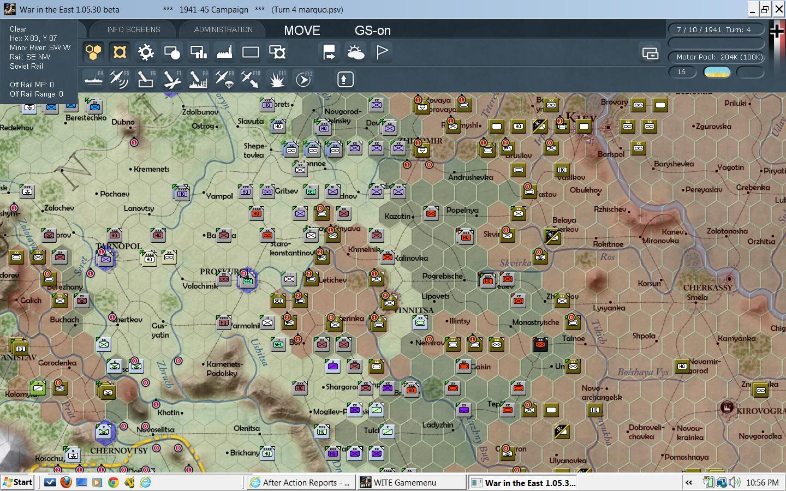This screenshot has height=491, width=786.
Task: Click the GS-on status label
Action: pyautogui.click(x=373, y=31)
